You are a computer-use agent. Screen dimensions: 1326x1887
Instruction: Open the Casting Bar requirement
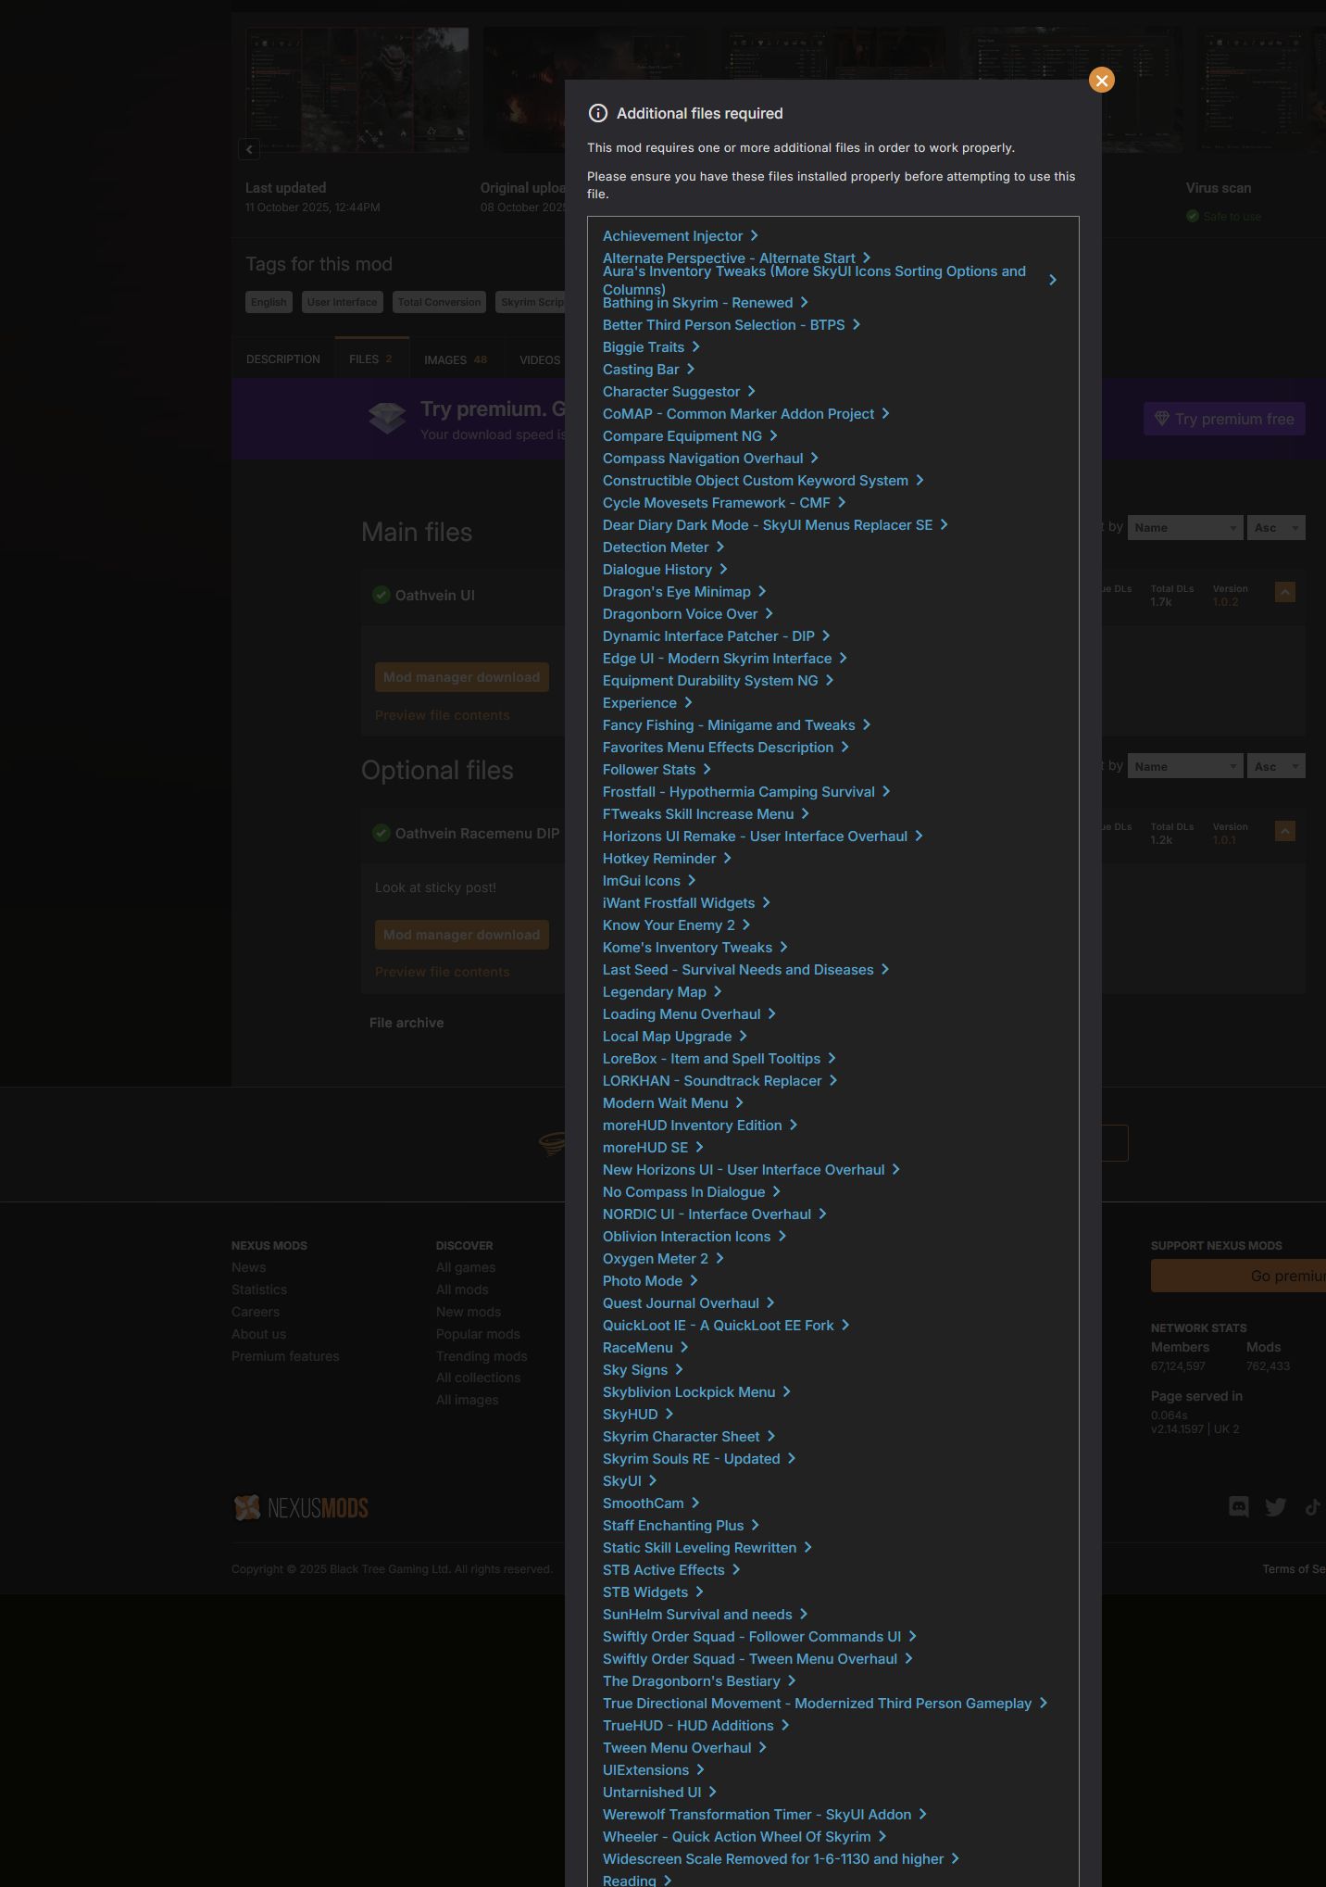[x=641, y=370]
